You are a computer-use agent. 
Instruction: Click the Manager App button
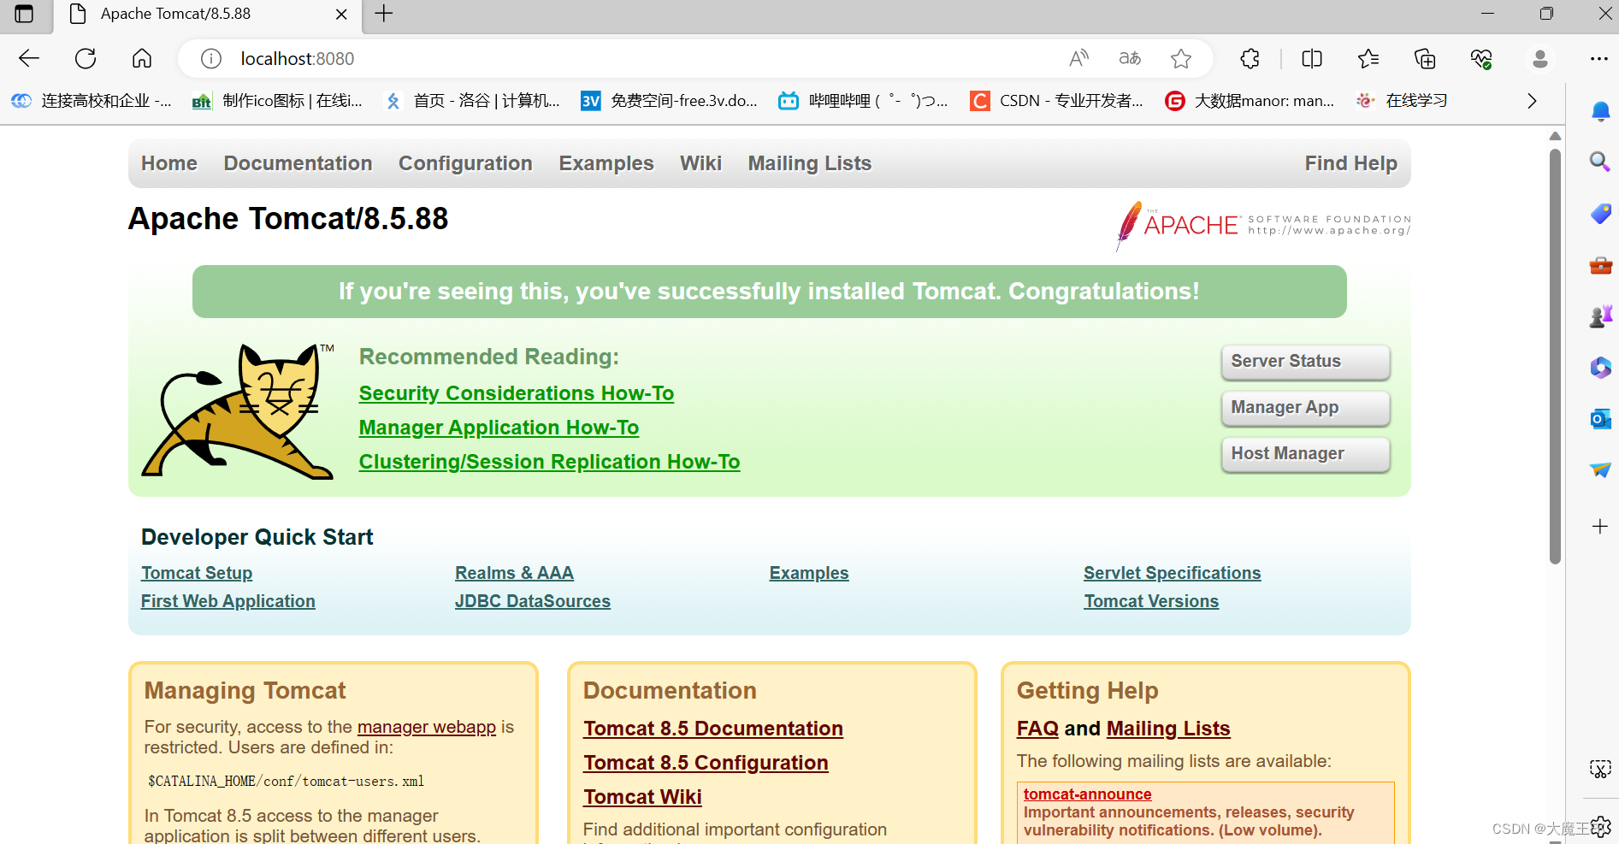[1305, 408]
